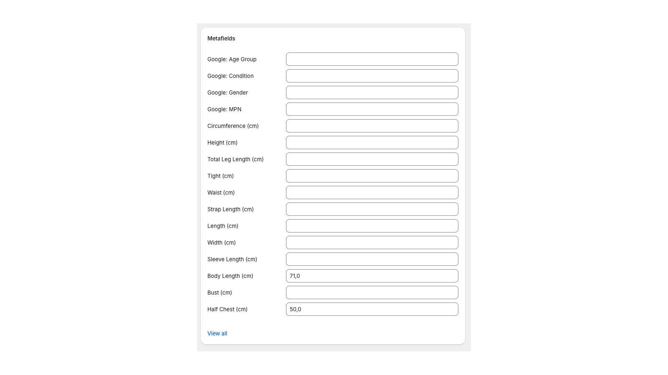Image resolution: width=668 pixels, height=375 pixels.
Task: Click the Google: Age Group input field
Action: pyautogui.click(x=372, y=59)
